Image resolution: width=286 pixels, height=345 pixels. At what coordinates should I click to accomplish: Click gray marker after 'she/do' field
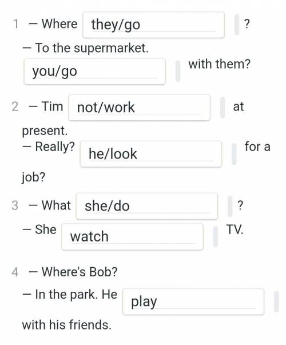tap(230, 206)
